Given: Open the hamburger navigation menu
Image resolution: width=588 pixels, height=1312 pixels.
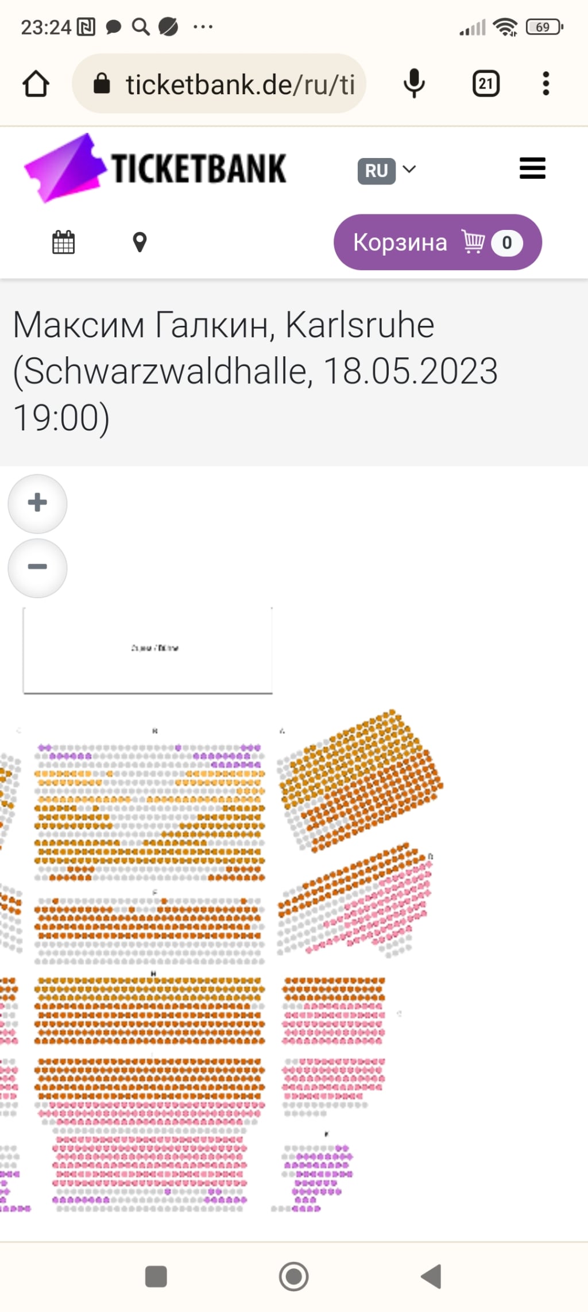Looking at the screenshot, I should pos(532,168).
